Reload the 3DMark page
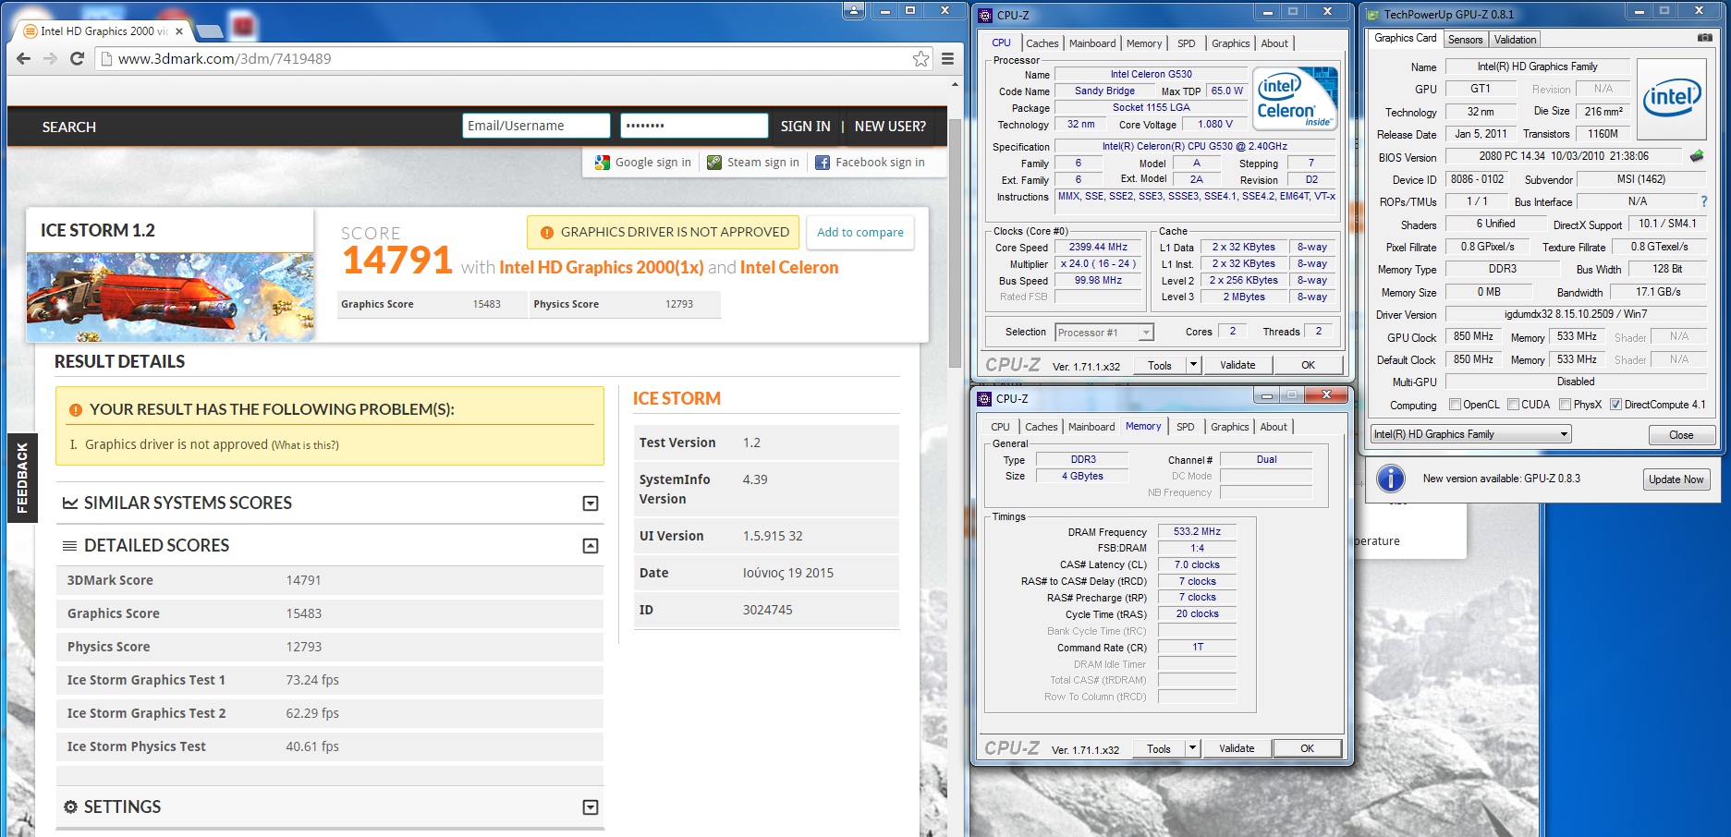The image size is (1731, 837). click(78, 58)
